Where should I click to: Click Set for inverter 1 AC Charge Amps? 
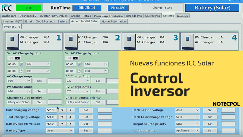(39, 81)
